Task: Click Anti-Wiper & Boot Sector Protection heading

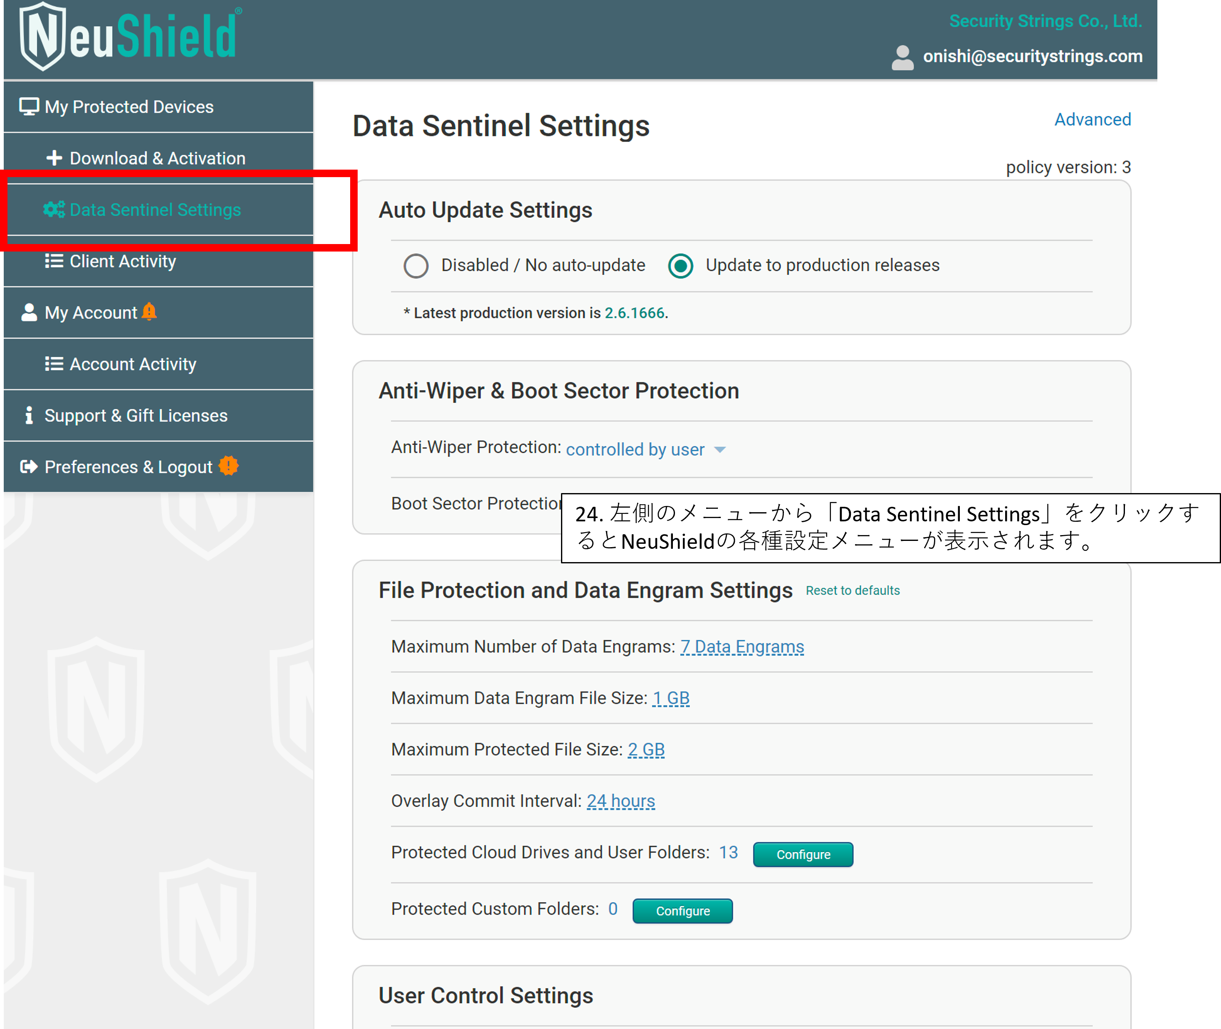Action: [559, 391]
